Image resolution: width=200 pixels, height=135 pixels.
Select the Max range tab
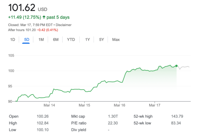[x=116, y=40]
